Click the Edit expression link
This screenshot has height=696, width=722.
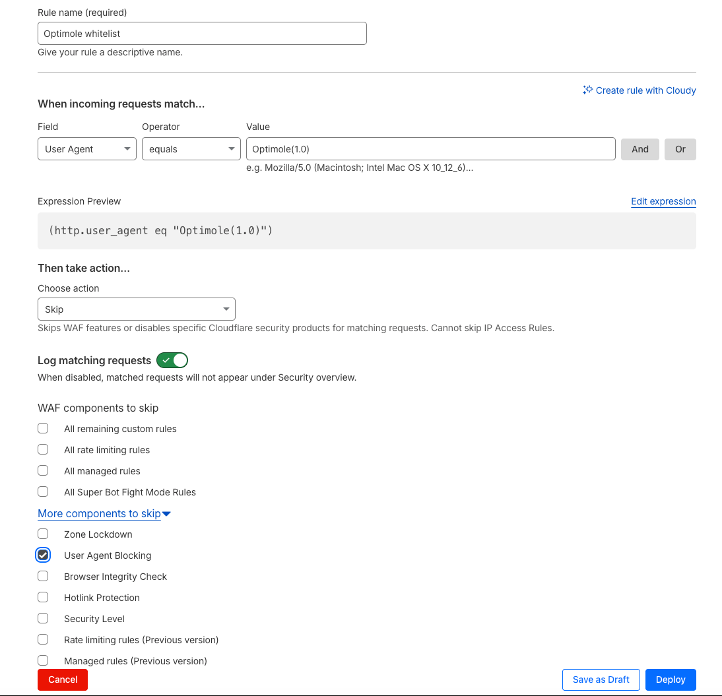663,201
